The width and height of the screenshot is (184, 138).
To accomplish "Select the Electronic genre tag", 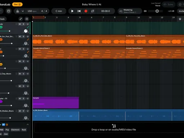I will 15,130.
